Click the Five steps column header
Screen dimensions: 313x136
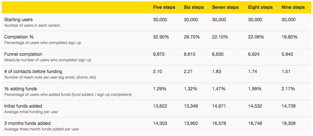[164, 8]
